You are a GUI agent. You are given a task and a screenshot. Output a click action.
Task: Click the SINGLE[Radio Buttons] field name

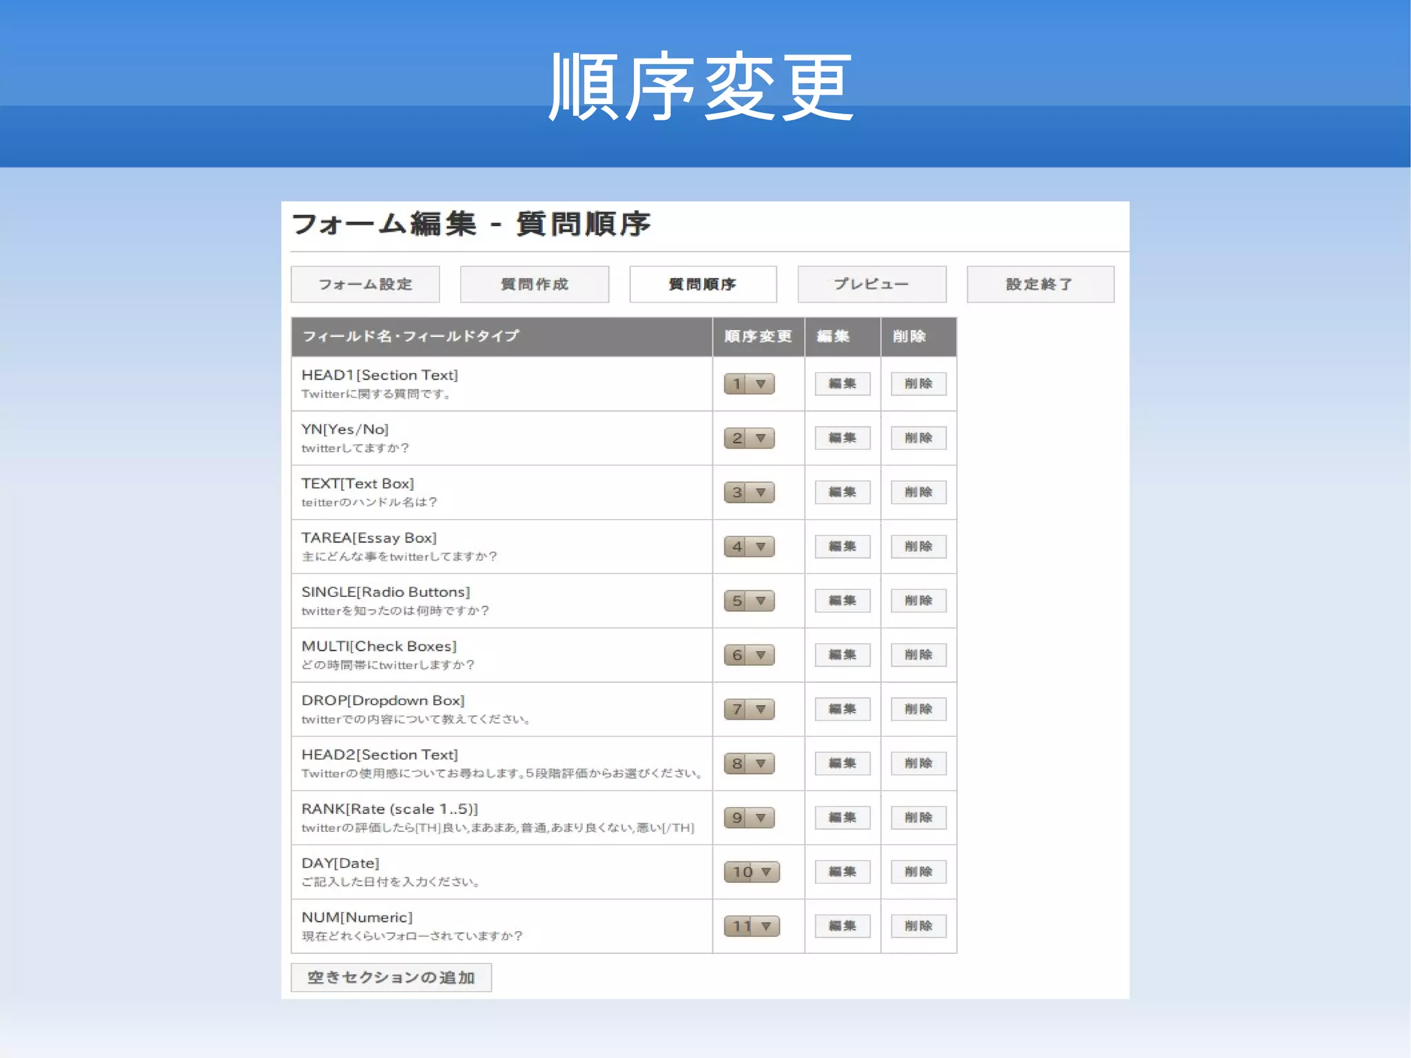pos(386,592)
